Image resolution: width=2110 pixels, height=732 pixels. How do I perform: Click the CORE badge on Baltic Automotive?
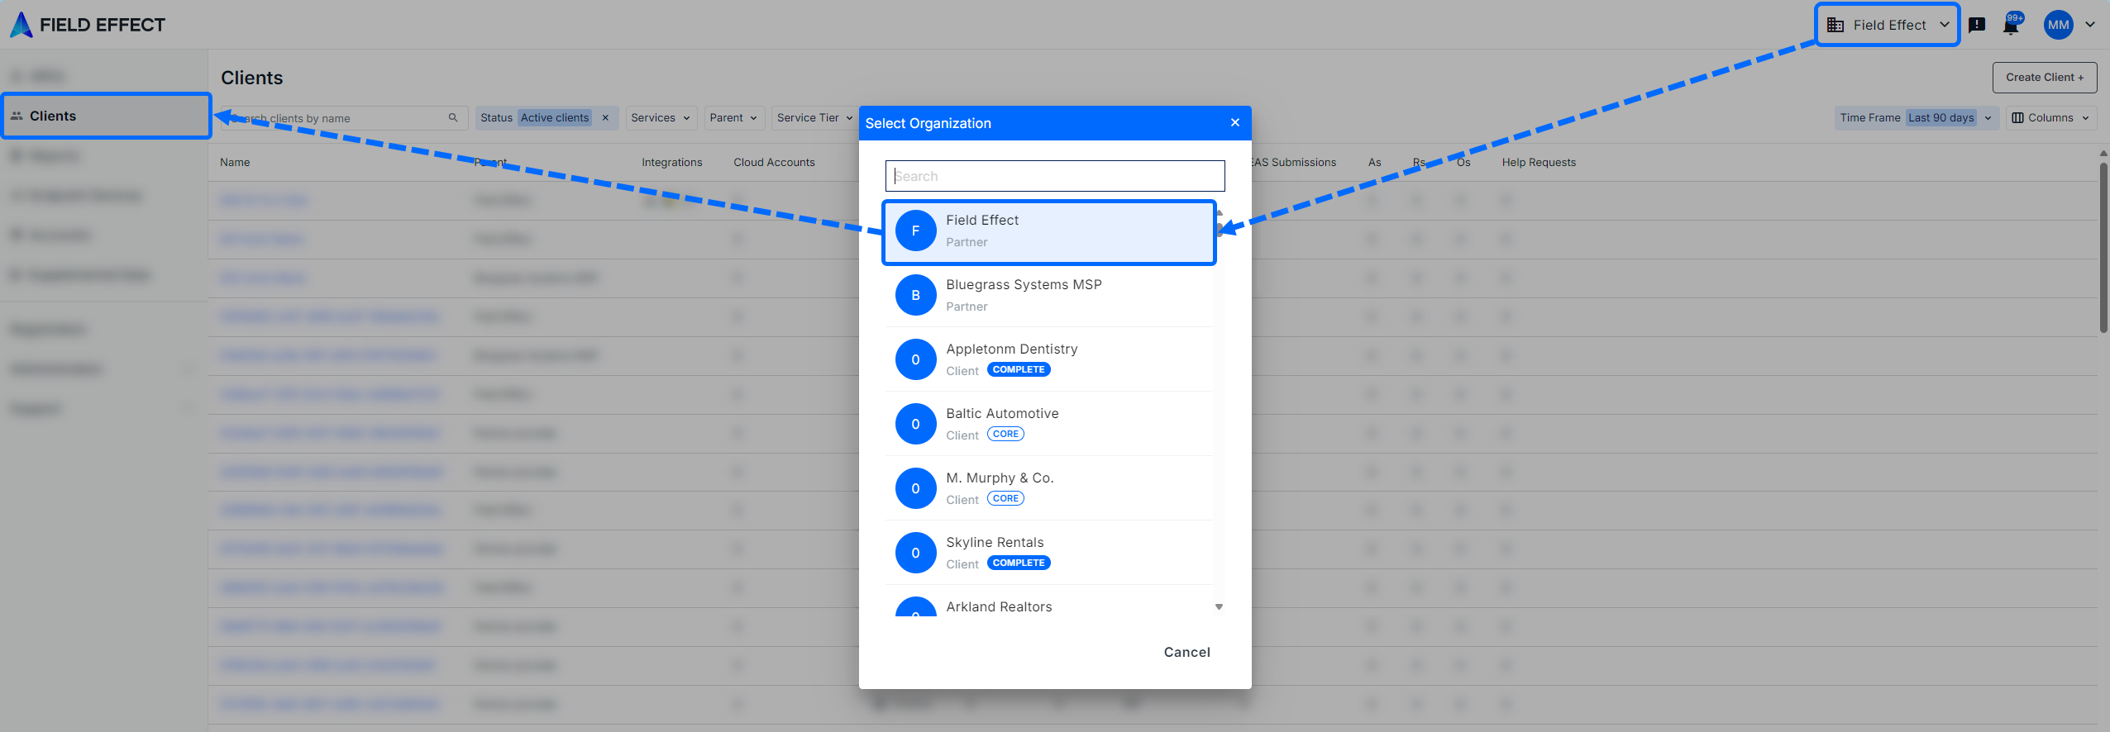1005,434
